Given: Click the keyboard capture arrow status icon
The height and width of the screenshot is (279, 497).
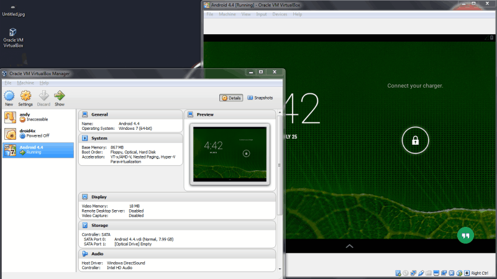Looking at the screenshot, I should (467, 273).
